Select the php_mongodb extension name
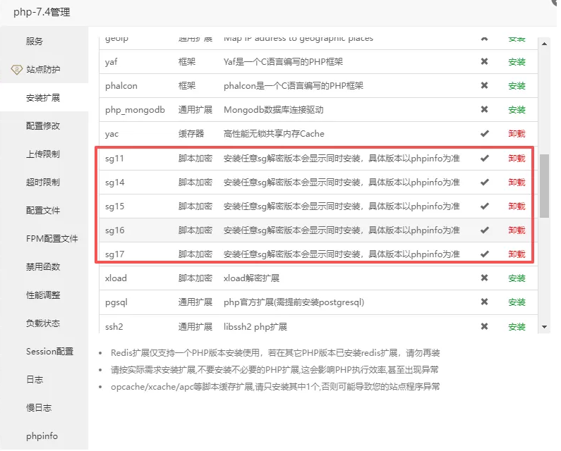This screenshot has height=451, width=561. [x=135, y=110]
